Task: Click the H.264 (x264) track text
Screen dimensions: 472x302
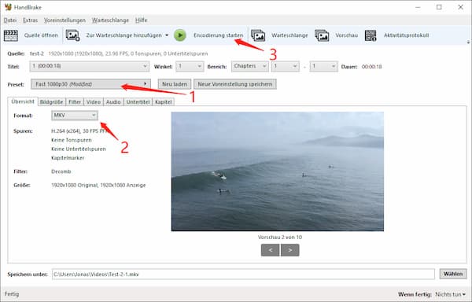Action: coord(79,131)
